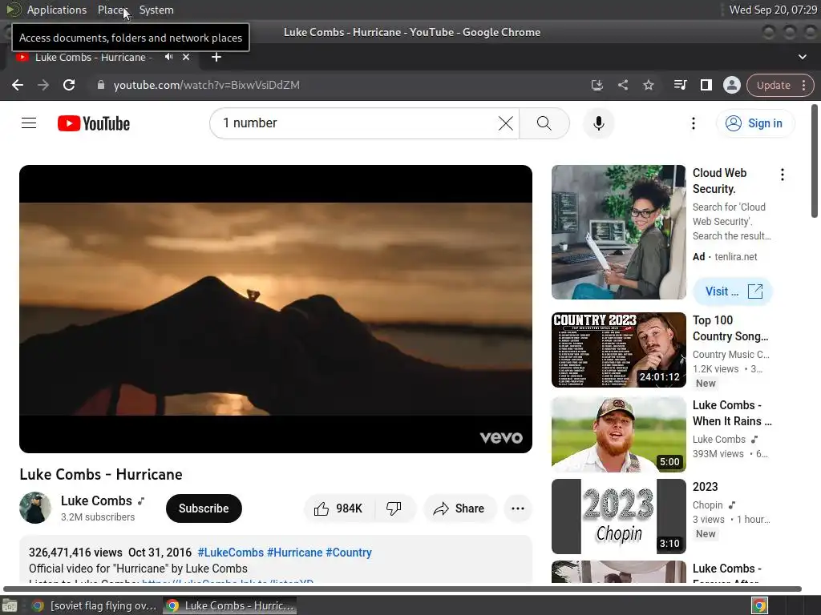View site information lock icon
Screen dimensions: 821x615
(x=101, y=85)
